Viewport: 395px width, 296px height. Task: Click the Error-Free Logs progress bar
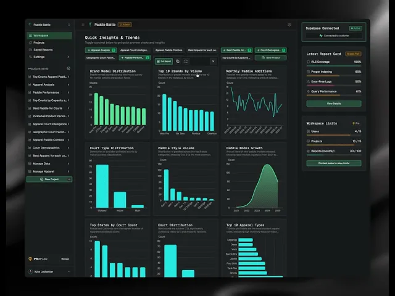pyautogui.click(x=334, y=86)
